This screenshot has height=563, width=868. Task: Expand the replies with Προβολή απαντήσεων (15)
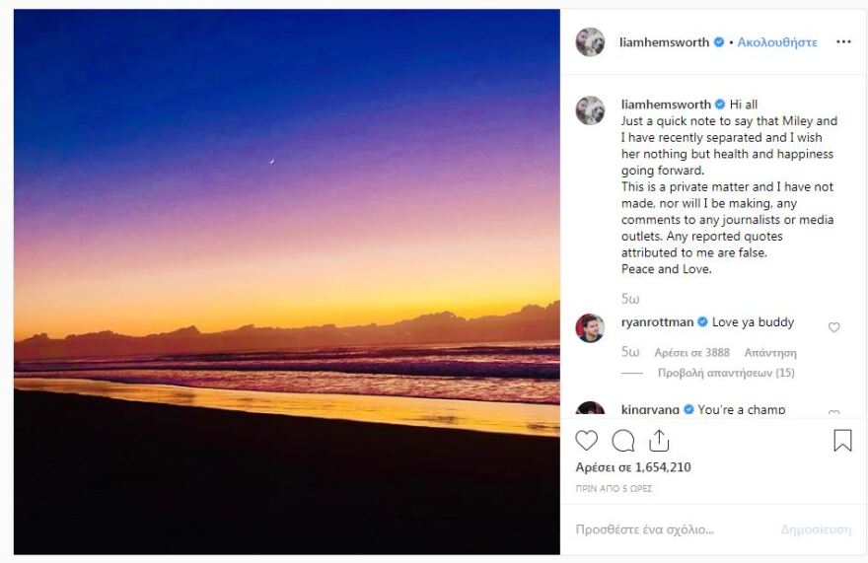point(726,373)
